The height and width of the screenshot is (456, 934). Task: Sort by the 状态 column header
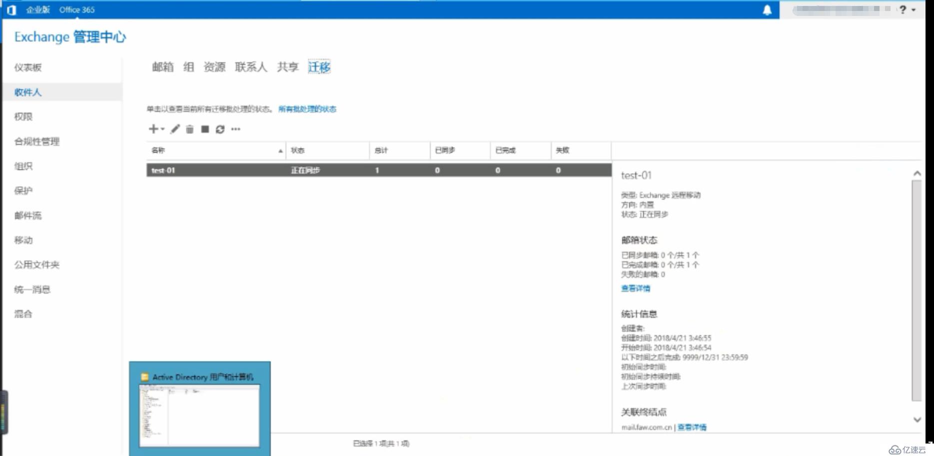pos(327,150)
